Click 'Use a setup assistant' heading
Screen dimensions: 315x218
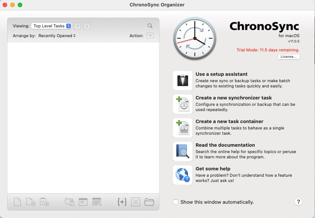pyautogui.click(x=222, y=74)
